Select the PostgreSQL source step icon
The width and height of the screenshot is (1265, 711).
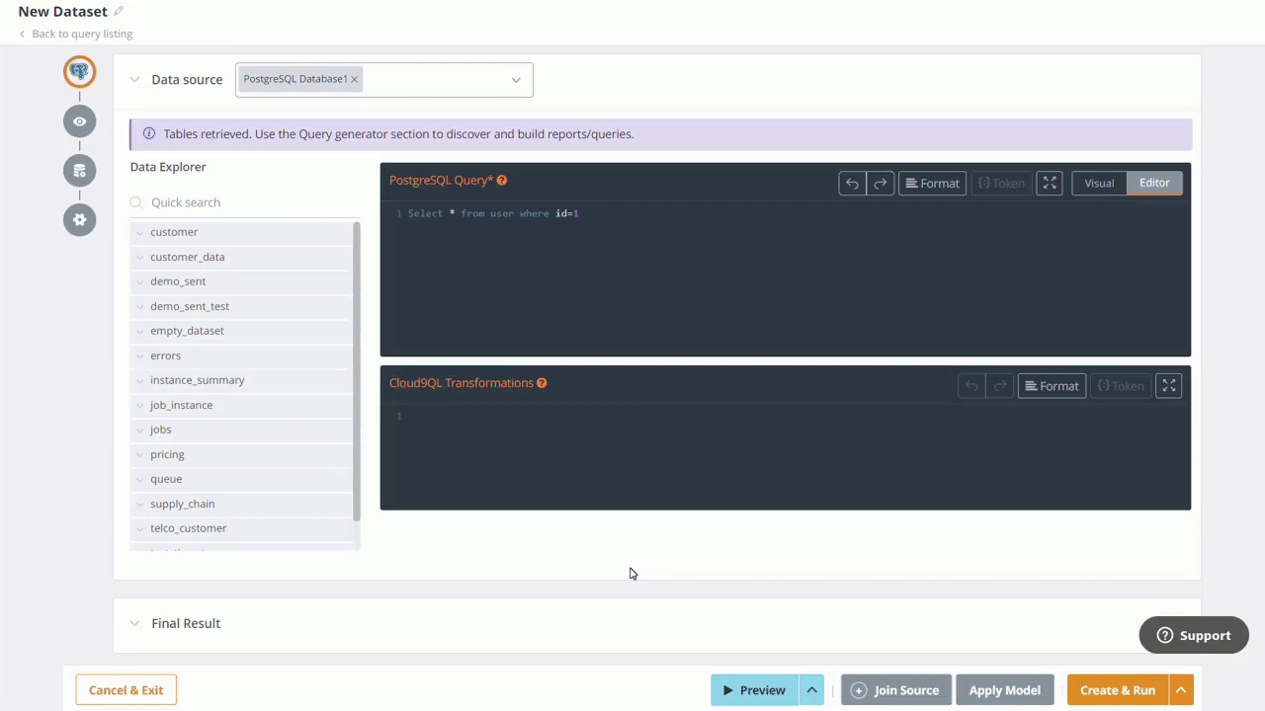pyautogui.click(x=79, y=71)
